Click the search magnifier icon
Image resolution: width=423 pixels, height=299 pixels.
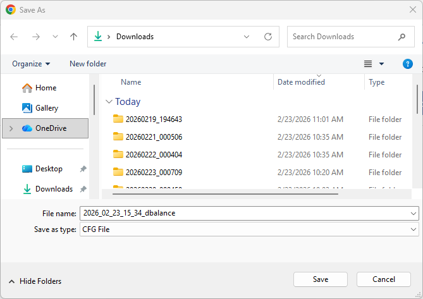tap(402, 37)
